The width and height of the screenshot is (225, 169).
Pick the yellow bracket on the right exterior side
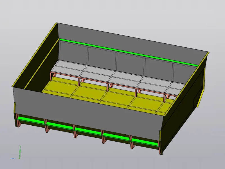tap(201, 98)
